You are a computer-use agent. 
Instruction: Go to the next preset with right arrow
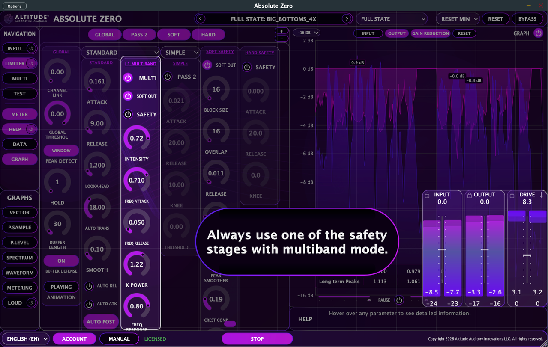347,19
